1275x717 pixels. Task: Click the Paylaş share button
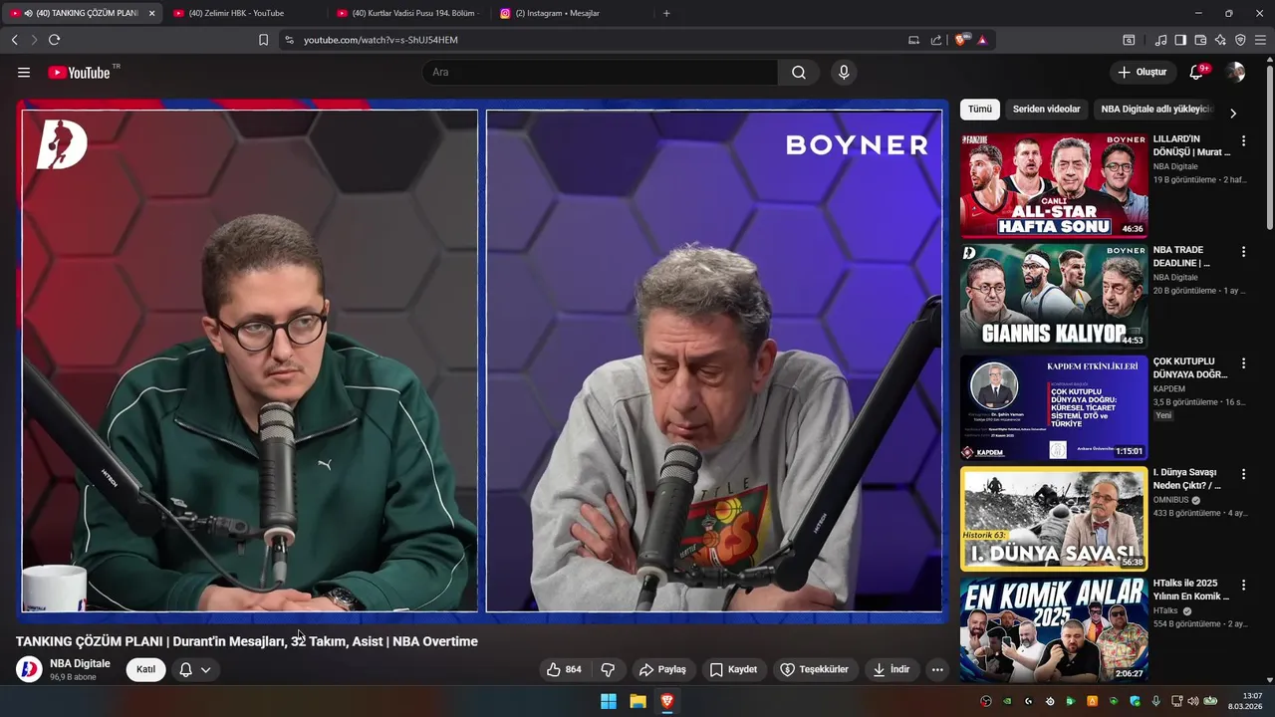point(662,669)
